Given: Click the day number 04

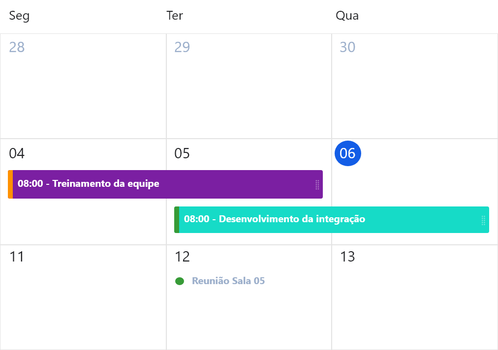Looking at the screenshot, I should (17, 153).
